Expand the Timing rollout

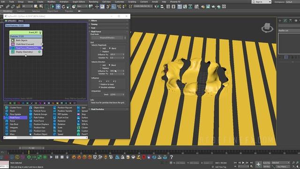[x=108, y=24]
